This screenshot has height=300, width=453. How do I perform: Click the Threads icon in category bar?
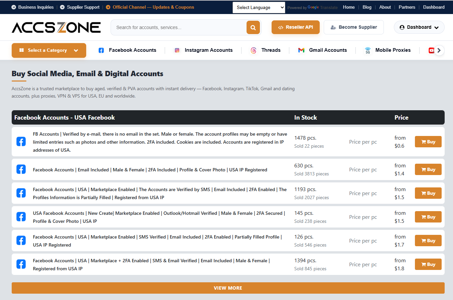[254, 50]
